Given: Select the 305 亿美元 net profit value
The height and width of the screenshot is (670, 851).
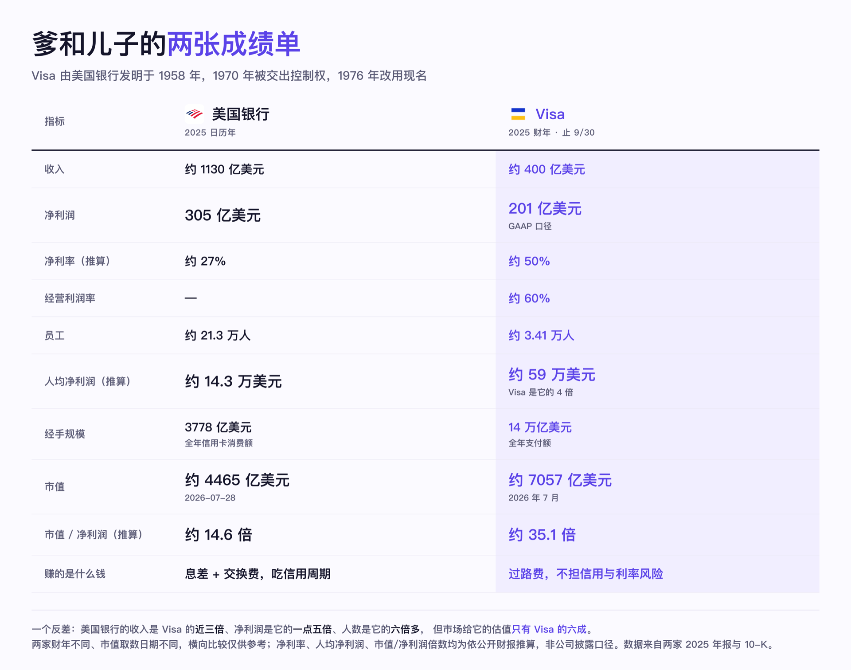Looking at the screenshot, I should [x=223, y=215].
